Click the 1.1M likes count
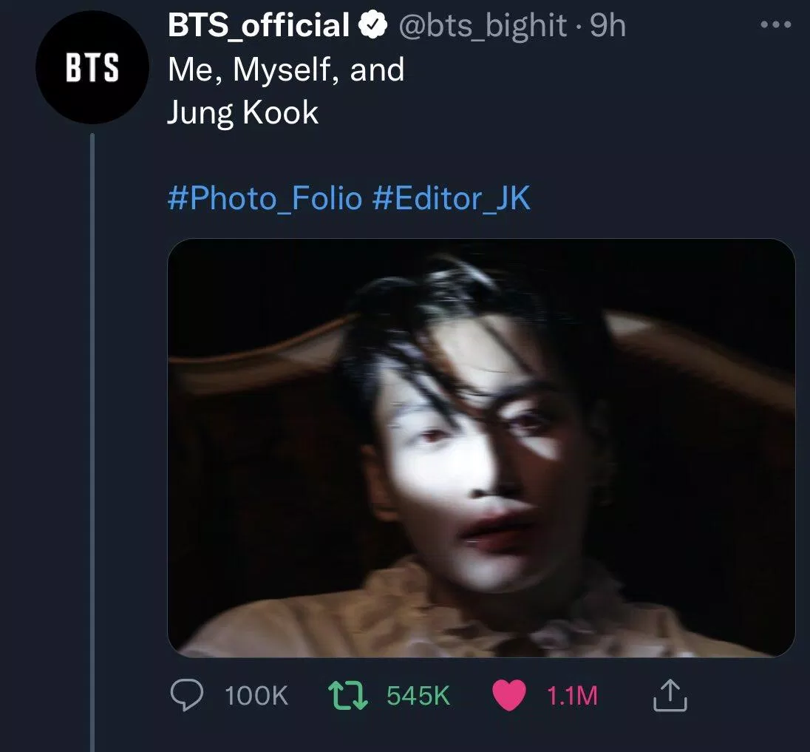Screen dimensions: 810x752 click(572, 696)
